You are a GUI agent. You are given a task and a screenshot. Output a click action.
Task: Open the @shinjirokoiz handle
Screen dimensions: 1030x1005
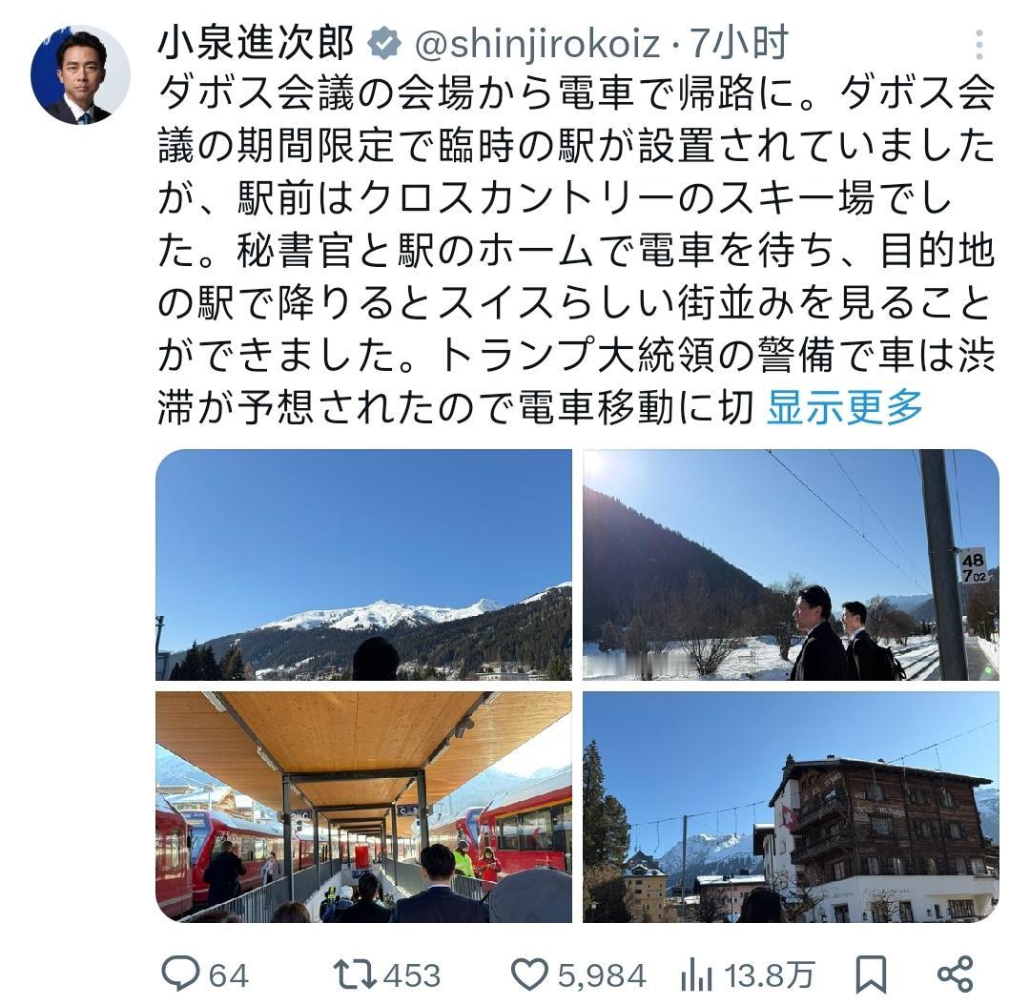537,44
